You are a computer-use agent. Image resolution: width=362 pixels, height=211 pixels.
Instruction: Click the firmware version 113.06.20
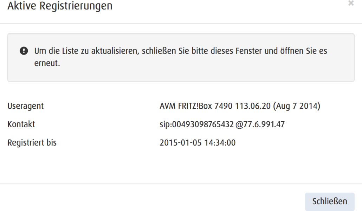[253, 106]
